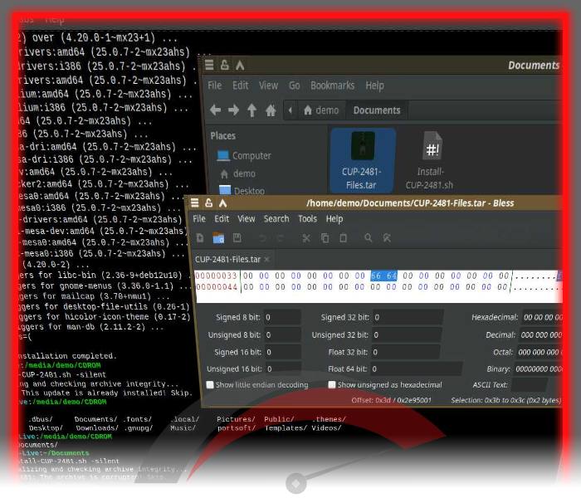
Task: Click the Selection status text in Bless
Action: tap(506, 400)
